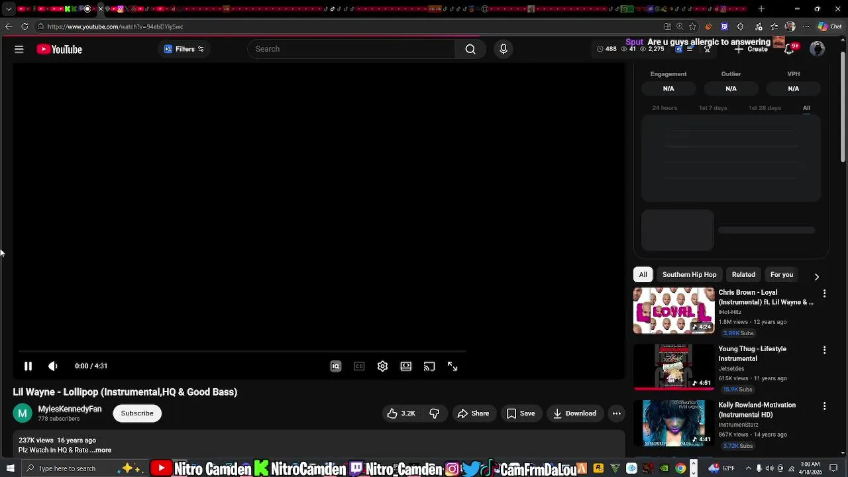Download the video
Viewport: 848px width, 477px height.
point(574,413)
